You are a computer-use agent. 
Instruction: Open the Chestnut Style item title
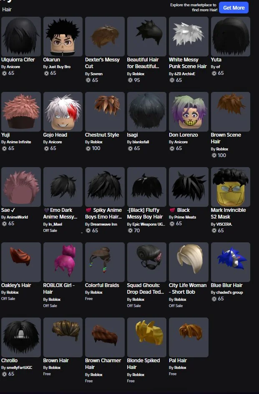[102, 135]
